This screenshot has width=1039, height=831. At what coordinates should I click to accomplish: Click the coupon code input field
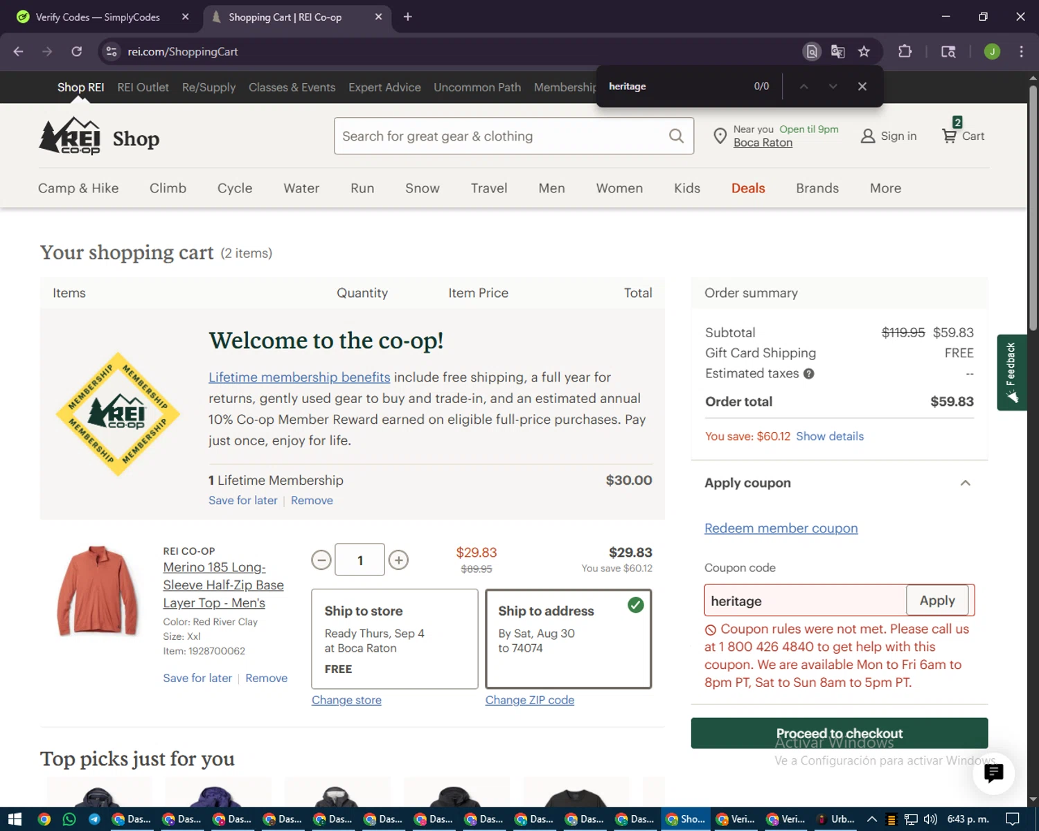coord(806,600)
